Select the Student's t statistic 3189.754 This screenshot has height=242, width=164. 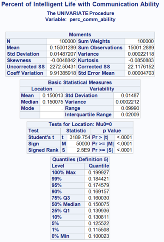(79, 138)
